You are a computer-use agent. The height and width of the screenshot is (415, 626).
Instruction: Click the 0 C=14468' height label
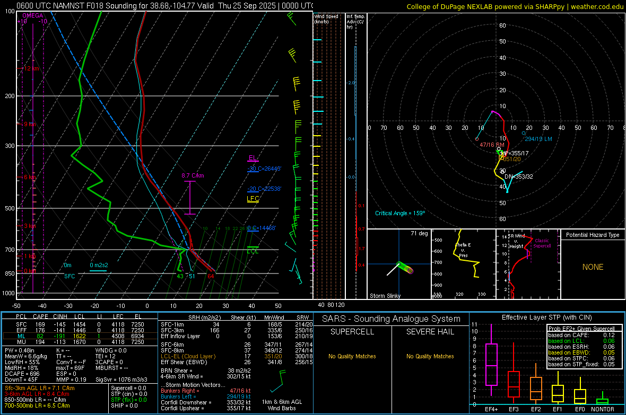[x=262, y=228]
